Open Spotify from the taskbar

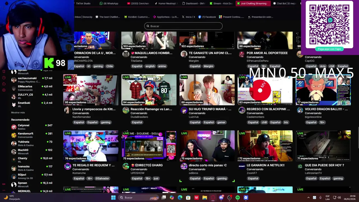point(238,198)
